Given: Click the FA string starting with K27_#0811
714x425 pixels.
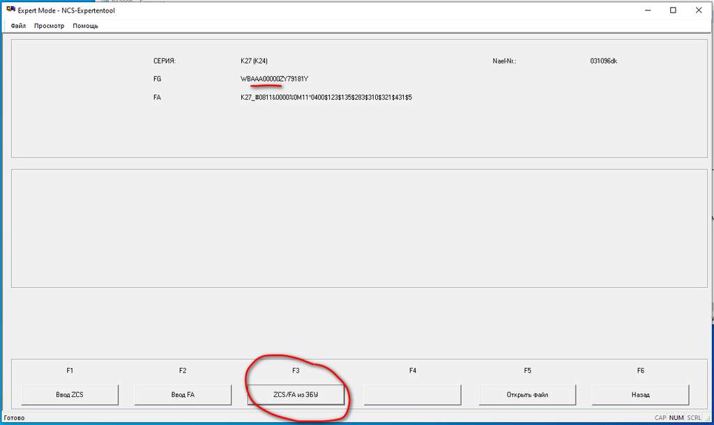Looking at the screenshot, I should coord(326,98).
